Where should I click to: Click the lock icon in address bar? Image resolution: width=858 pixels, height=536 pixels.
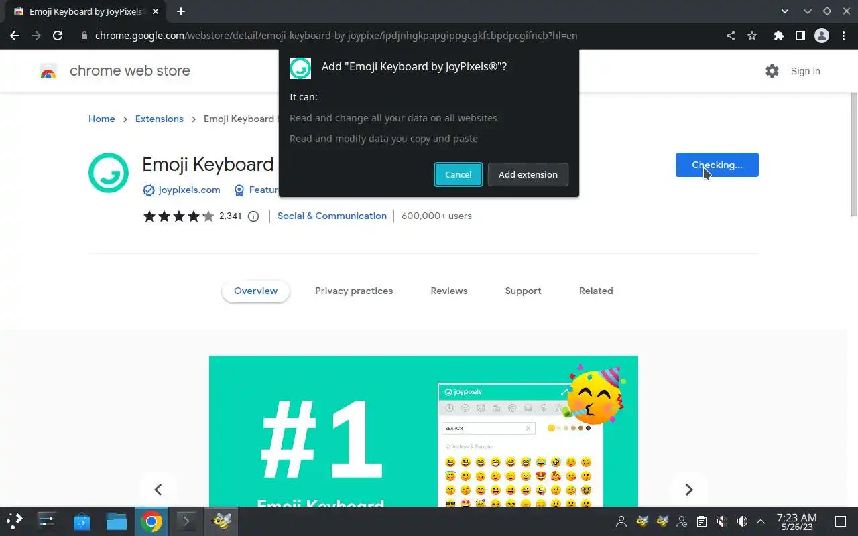tap(84, 36)
